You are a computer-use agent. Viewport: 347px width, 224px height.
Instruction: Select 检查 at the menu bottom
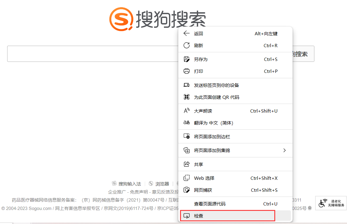tap(235, 216)
